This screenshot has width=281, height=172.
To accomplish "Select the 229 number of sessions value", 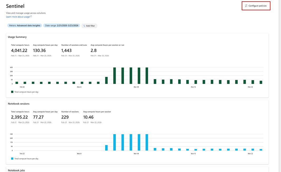I will [x=65, y=117].
